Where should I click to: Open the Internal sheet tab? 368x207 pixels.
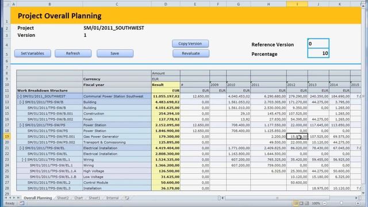113,198
